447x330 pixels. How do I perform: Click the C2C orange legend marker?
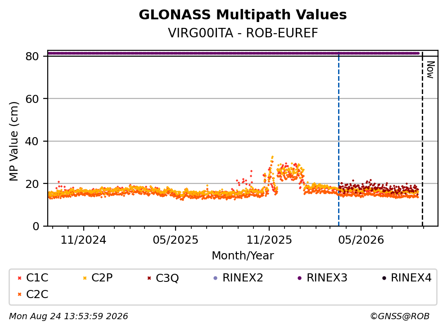click(19, 294)
